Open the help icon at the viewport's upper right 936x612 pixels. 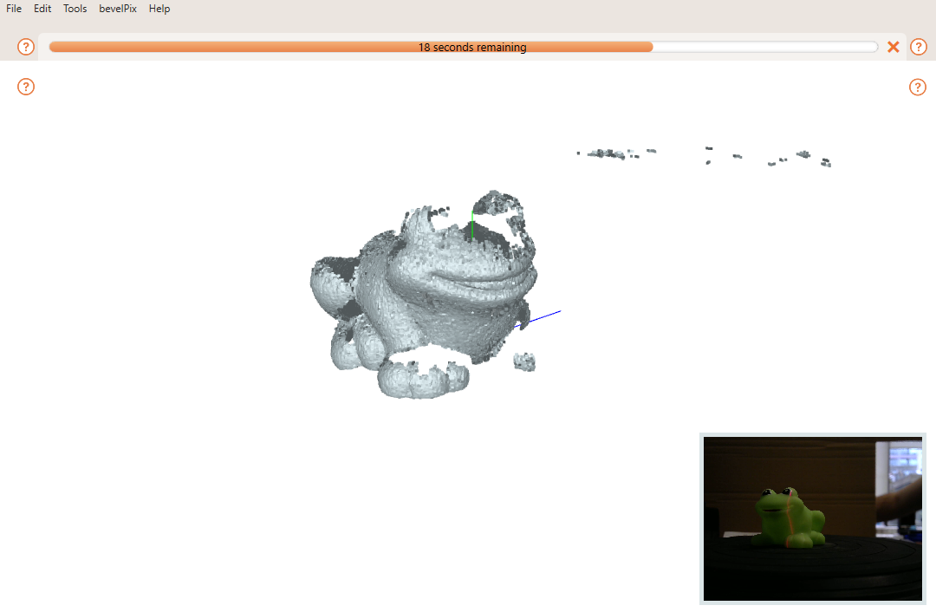coord(918,87)
